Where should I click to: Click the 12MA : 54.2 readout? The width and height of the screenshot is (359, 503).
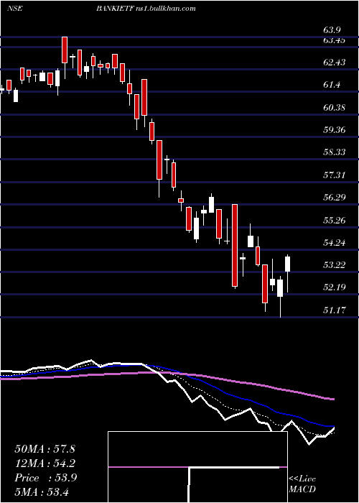[x=45, y=463]
